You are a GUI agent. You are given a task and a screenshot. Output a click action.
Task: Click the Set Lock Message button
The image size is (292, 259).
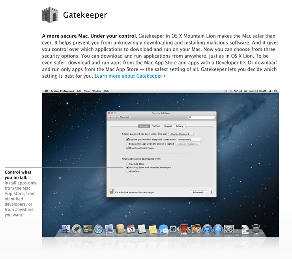[187, 144]
